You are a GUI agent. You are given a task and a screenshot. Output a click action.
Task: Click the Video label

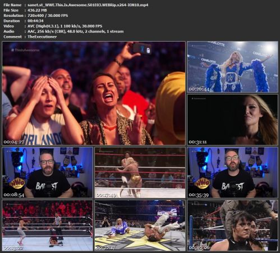8,26
